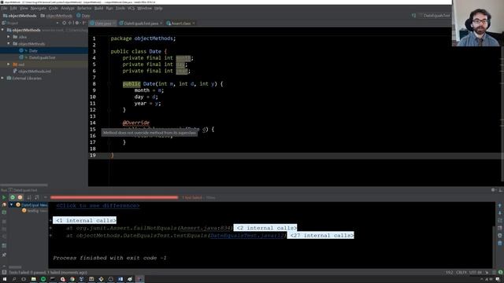Open Assert.java:834 stack trace link
Viewport: 504px width, 283px height.
coord(205,228)
